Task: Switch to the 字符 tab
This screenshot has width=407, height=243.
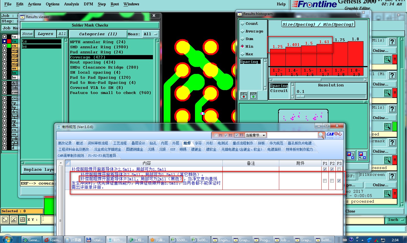Action: 198,143
